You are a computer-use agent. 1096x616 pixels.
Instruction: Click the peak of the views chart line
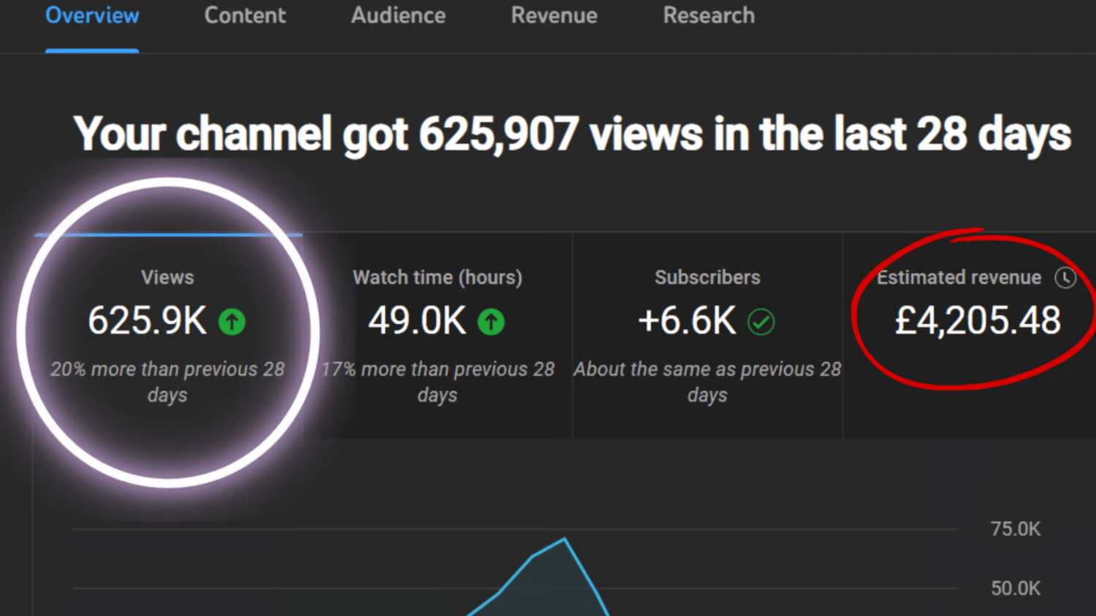pos(564,539)
